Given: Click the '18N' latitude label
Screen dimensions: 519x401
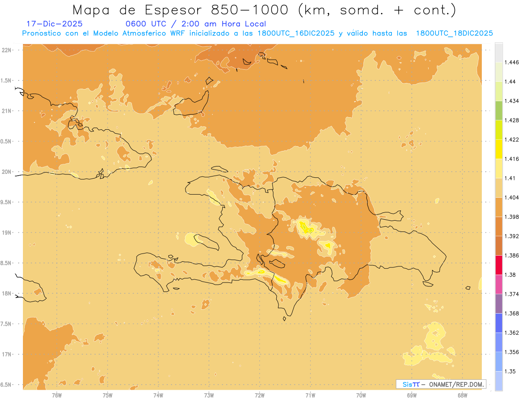Looking at the screenshot, I should [x=7, y=293].
